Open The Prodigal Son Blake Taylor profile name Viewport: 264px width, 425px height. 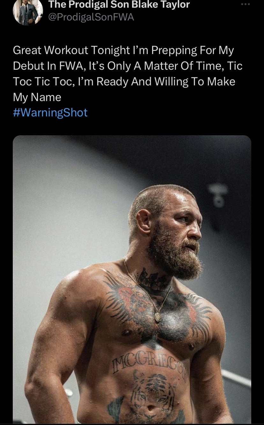pyautogui.click(x=119, y=5)
